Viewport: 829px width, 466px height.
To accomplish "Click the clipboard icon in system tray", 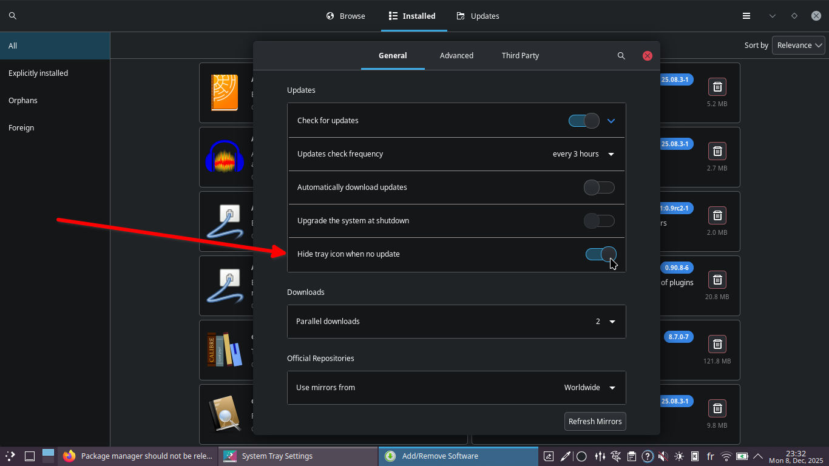I will [x=632, y=456].
